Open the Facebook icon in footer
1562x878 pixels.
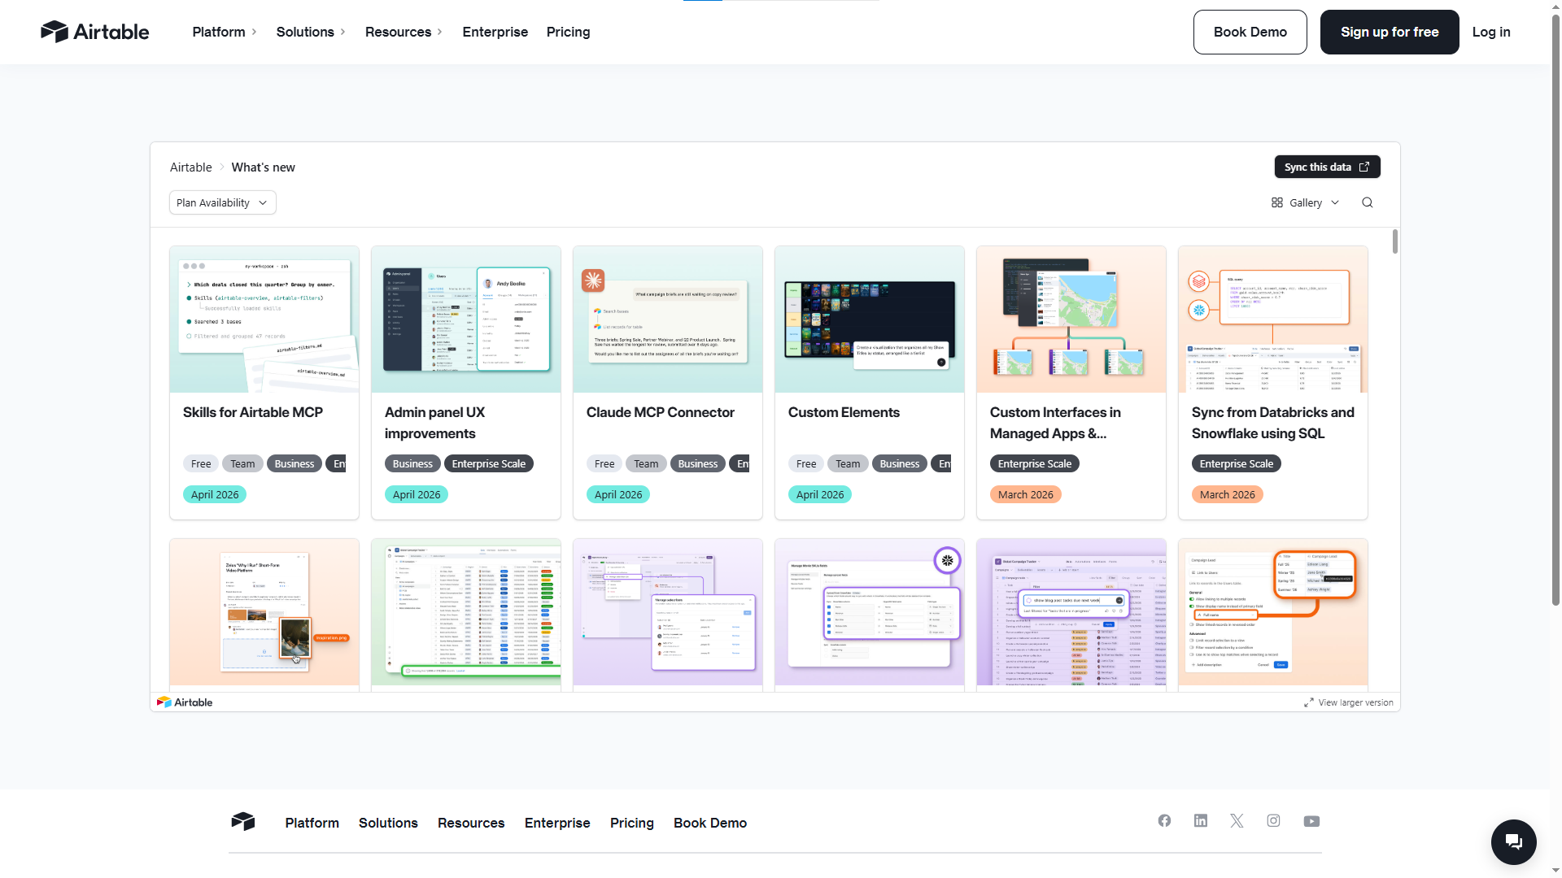click(x=1164, y=821)
